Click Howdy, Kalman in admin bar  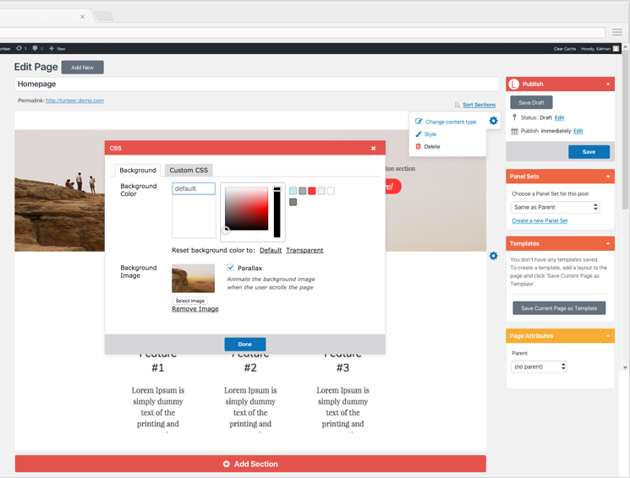[x=595, y=49]
